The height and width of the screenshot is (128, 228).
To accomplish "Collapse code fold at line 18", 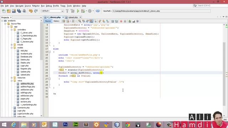I will (50, 52).
